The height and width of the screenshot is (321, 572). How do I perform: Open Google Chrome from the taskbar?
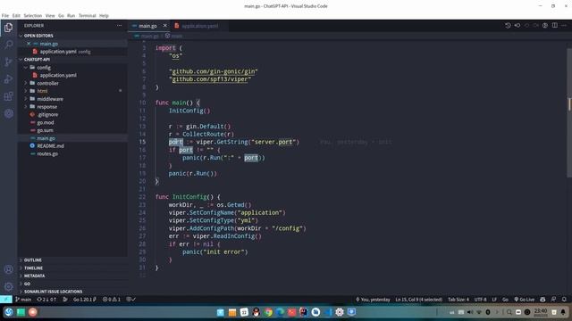tap(268, 312)
